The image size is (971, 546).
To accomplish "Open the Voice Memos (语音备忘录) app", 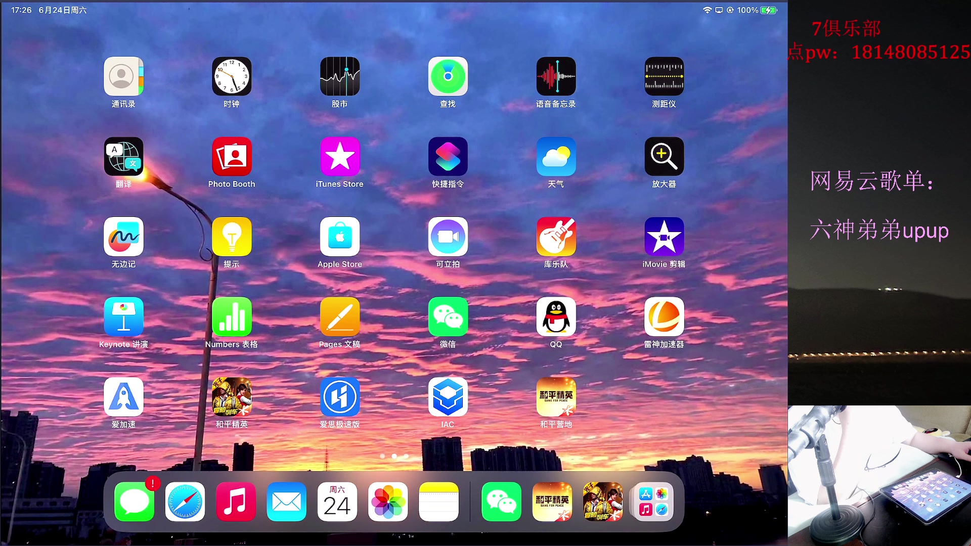I will pyautogui.click(x=556, y=76).
